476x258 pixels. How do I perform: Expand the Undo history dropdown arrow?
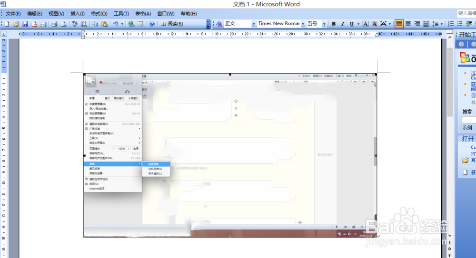point(122,24)
